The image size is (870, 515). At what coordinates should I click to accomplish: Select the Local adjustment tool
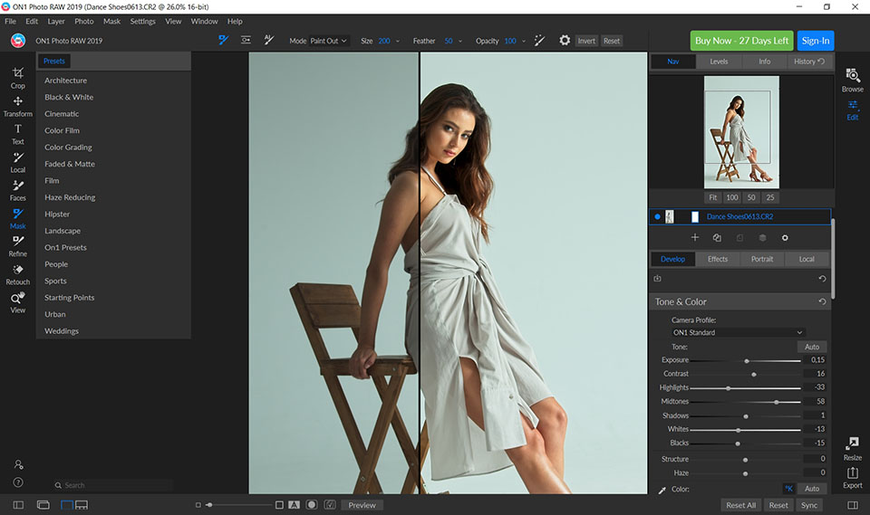pyautogui.click(x=18, y=162)
